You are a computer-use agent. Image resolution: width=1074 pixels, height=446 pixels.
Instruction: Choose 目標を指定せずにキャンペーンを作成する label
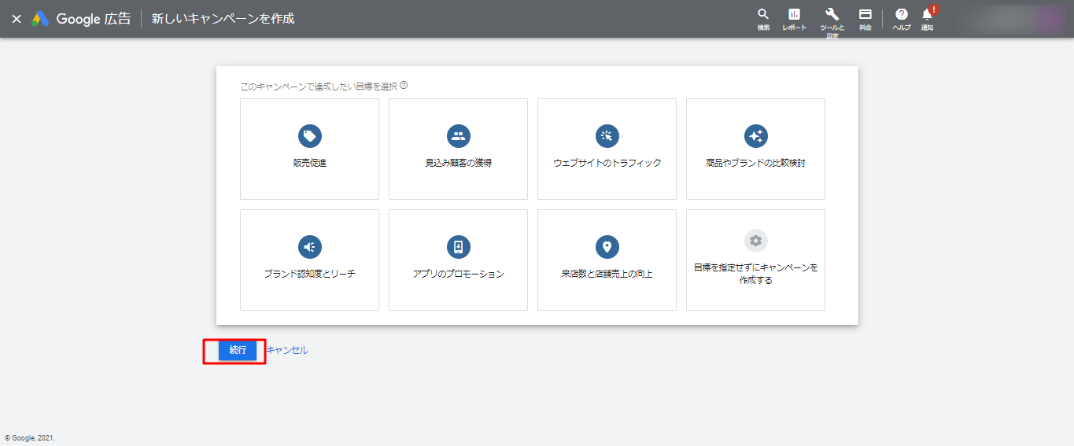[755, 274]
